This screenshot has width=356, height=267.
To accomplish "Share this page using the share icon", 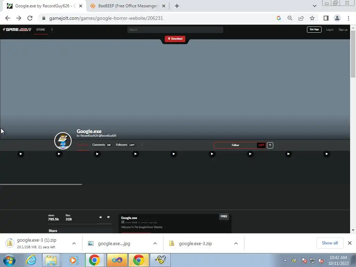I will 301,18.
